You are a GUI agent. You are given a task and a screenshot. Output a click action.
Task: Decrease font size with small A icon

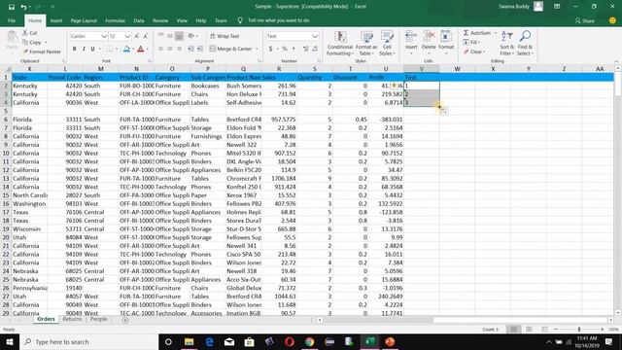pos(145,36)
